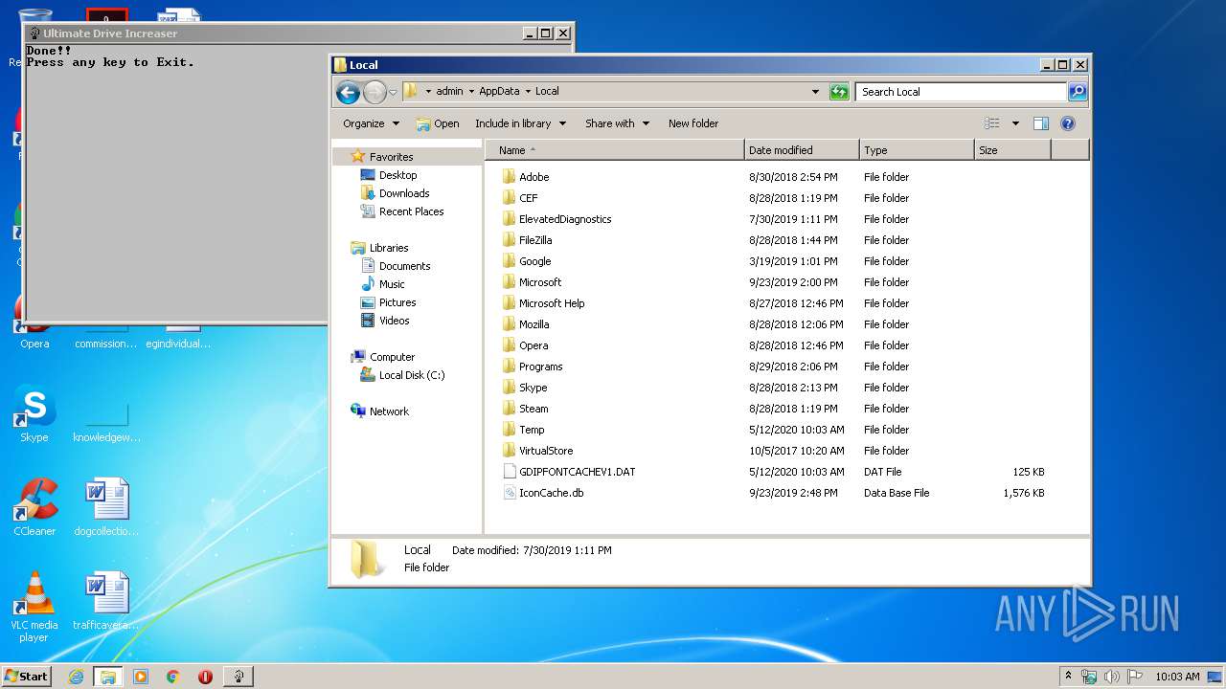Screen dimensions: 1226x689
Task: Select Downloads under Favorites
Action: point(403,193)
